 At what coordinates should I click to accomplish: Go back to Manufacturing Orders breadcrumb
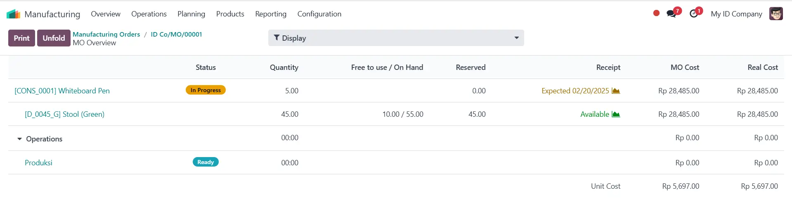[106, 34]
